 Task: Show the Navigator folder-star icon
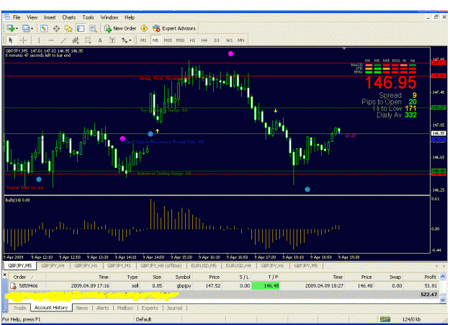pyautogui.click(x=68, y=28)
